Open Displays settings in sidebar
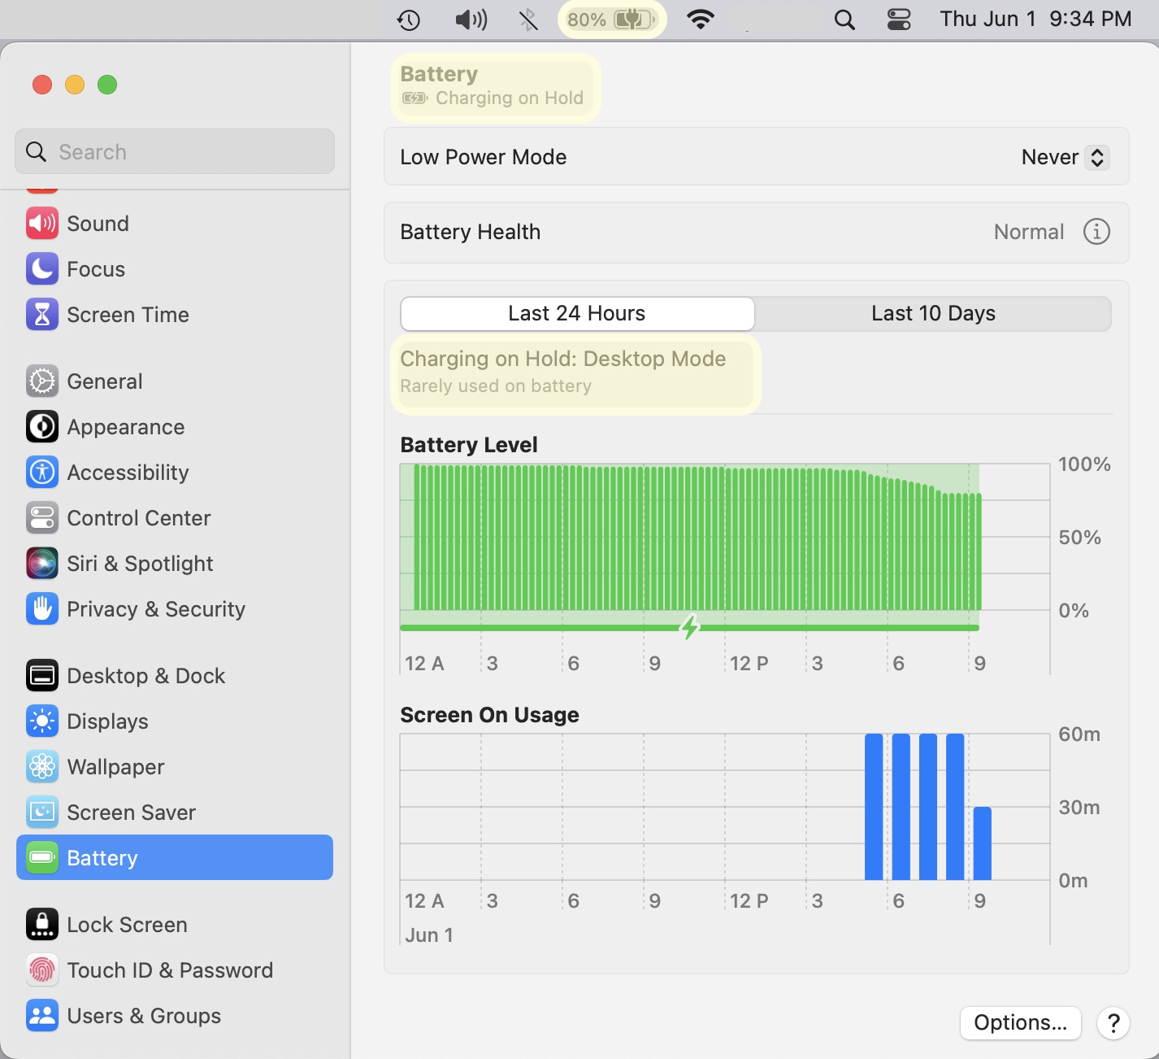 click(x=107, y=721)
